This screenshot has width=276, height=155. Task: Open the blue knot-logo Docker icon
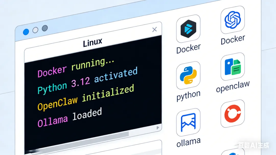pyautogui.click(x=233, y=20)
